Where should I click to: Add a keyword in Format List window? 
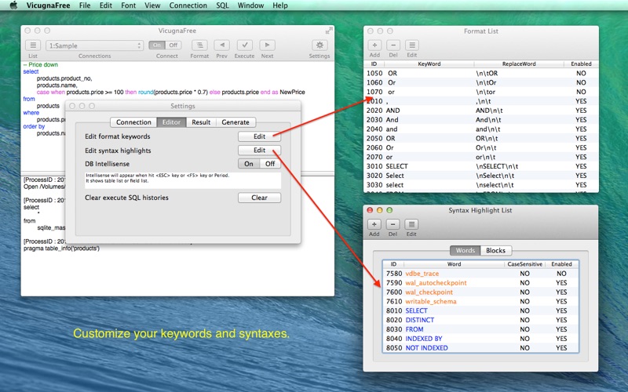(x=374, y=45)
